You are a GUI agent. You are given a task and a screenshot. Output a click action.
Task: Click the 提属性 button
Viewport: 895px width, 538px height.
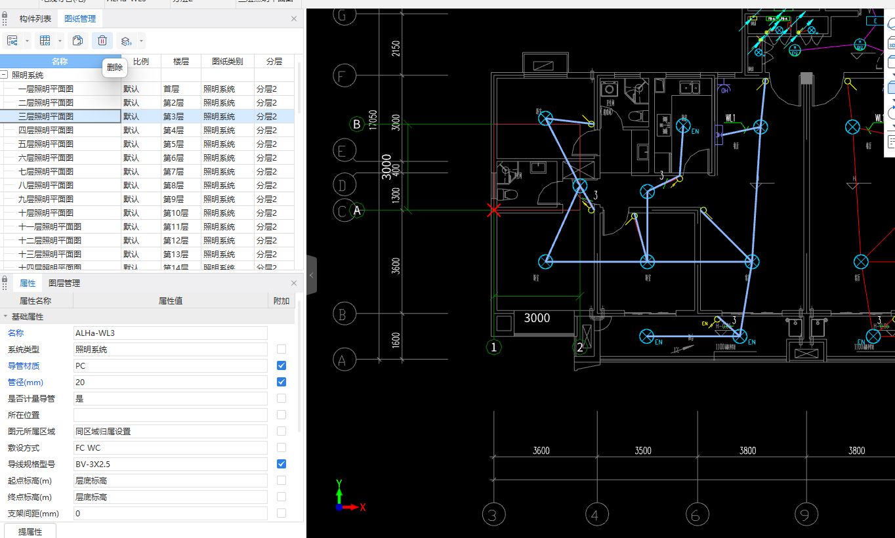click(30, 531)
